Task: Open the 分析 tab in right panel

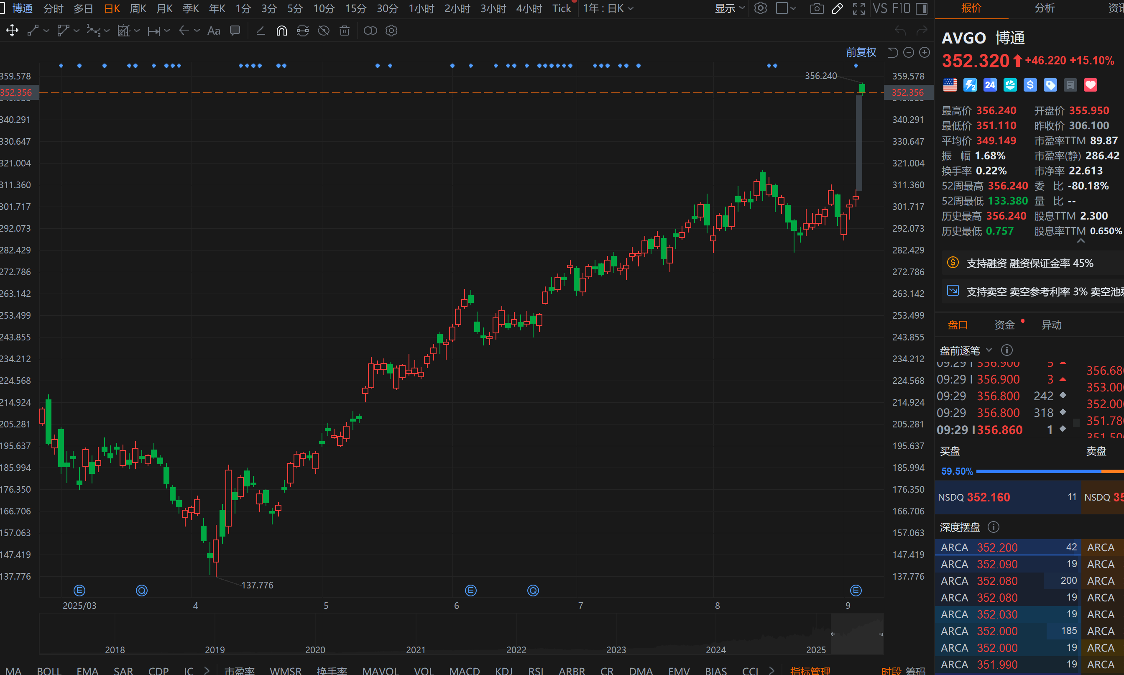Action: (x=1045, y=8)
